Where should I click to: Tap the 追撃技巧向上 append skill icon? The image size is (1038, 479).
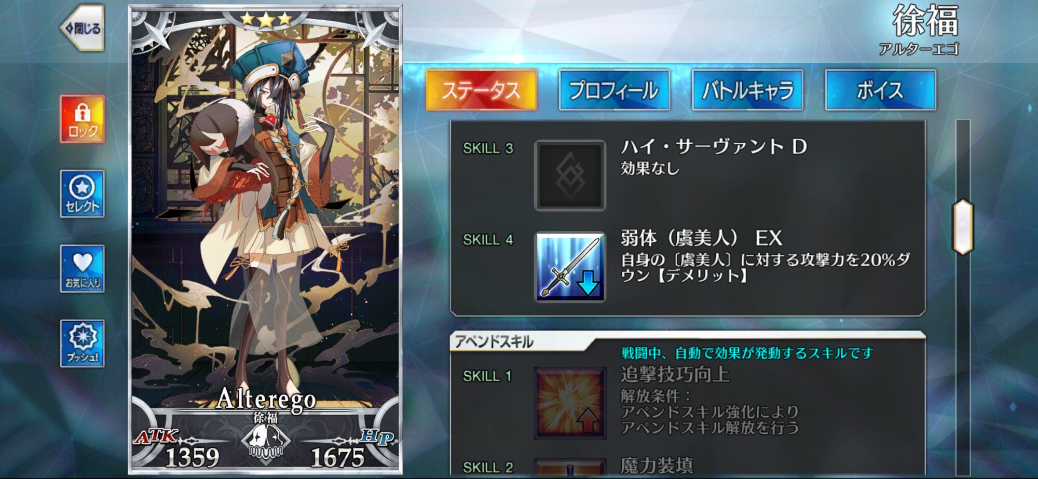coord(570,403)
